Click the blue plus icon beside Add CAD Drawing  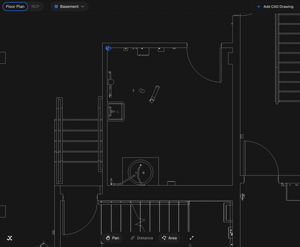coord(259,7)
